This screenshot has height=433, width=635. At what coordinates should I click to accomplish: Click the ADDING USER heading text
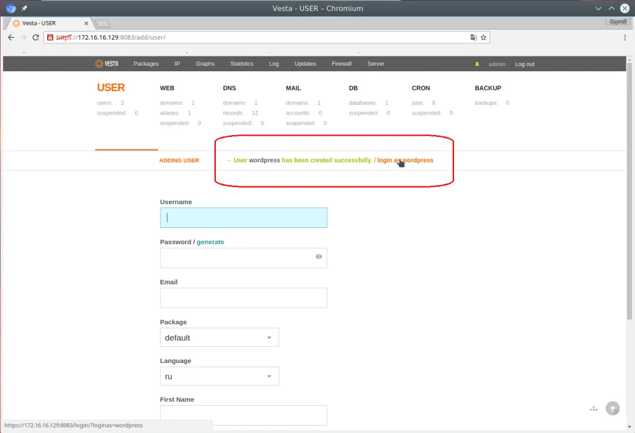coord(179,160)
